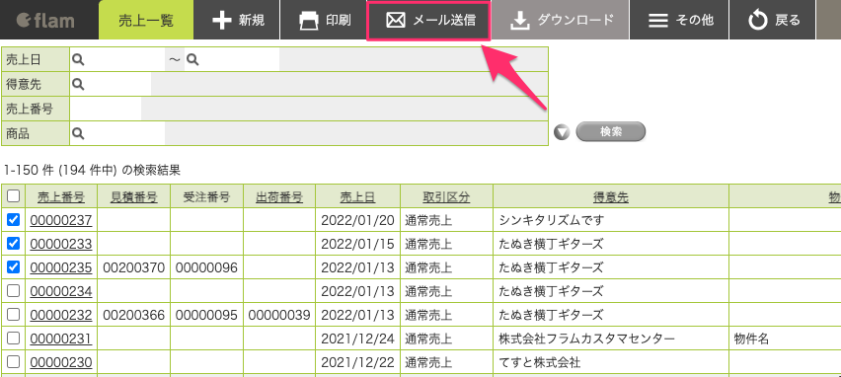The width and height of the screenshot is (841, 377).
Task: Sort by the 売上番号 column header
Action: pos(60,197)
